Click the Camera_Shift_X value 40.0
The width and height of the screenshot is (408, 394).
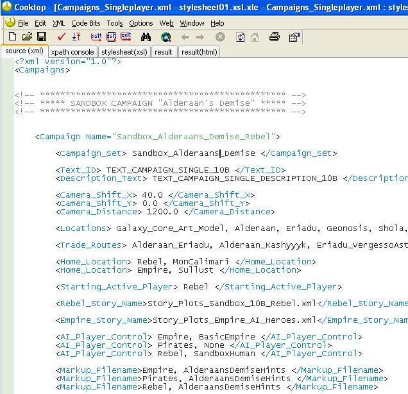[x=152, y=194]
